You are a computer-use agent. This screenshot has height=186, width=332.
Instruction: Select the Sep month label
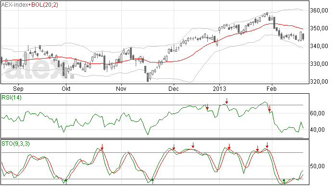(18, 88)
